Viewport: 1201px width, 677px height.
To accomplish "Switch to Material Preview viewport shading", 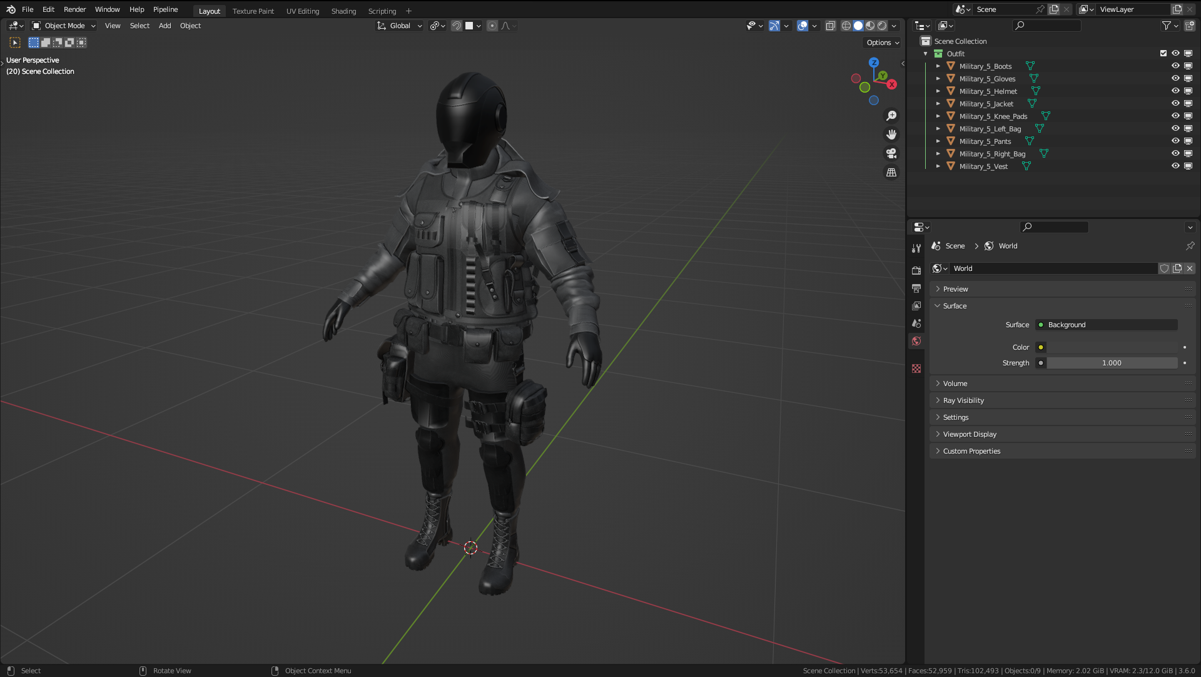I will pos(869,26).
